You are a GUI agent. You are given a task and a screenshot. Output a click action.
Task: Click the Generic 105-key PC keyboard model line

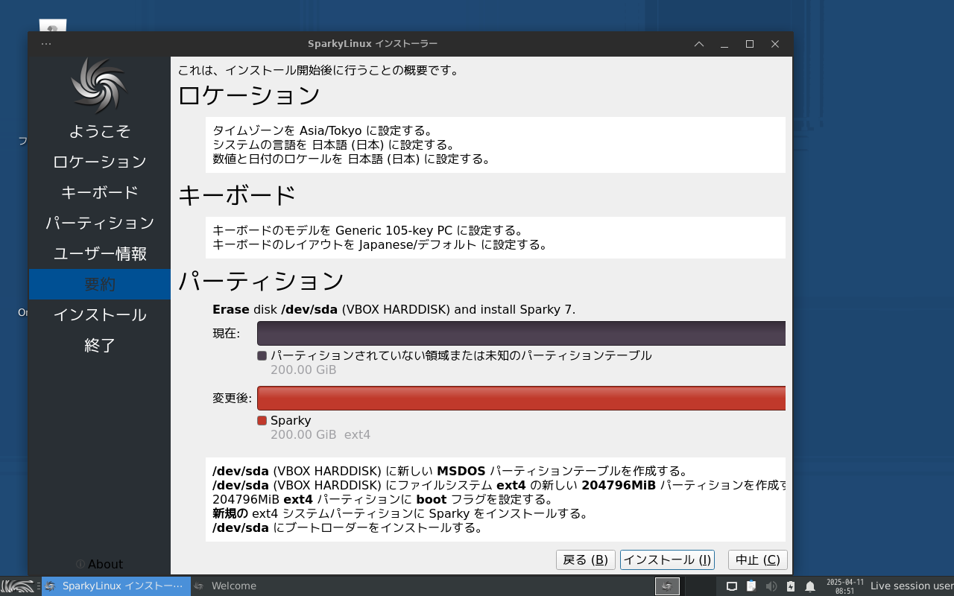368,230
